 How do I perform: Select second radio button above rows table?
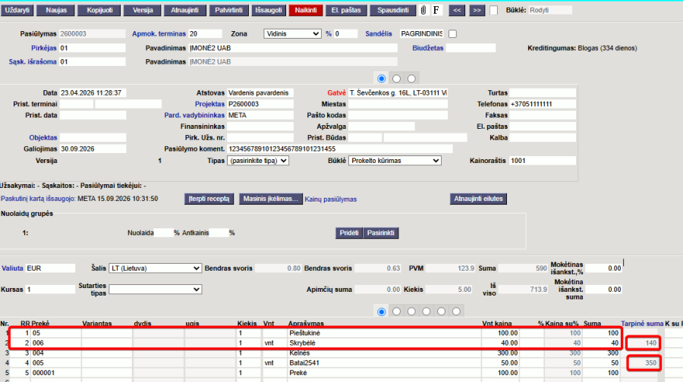point(396,312)
